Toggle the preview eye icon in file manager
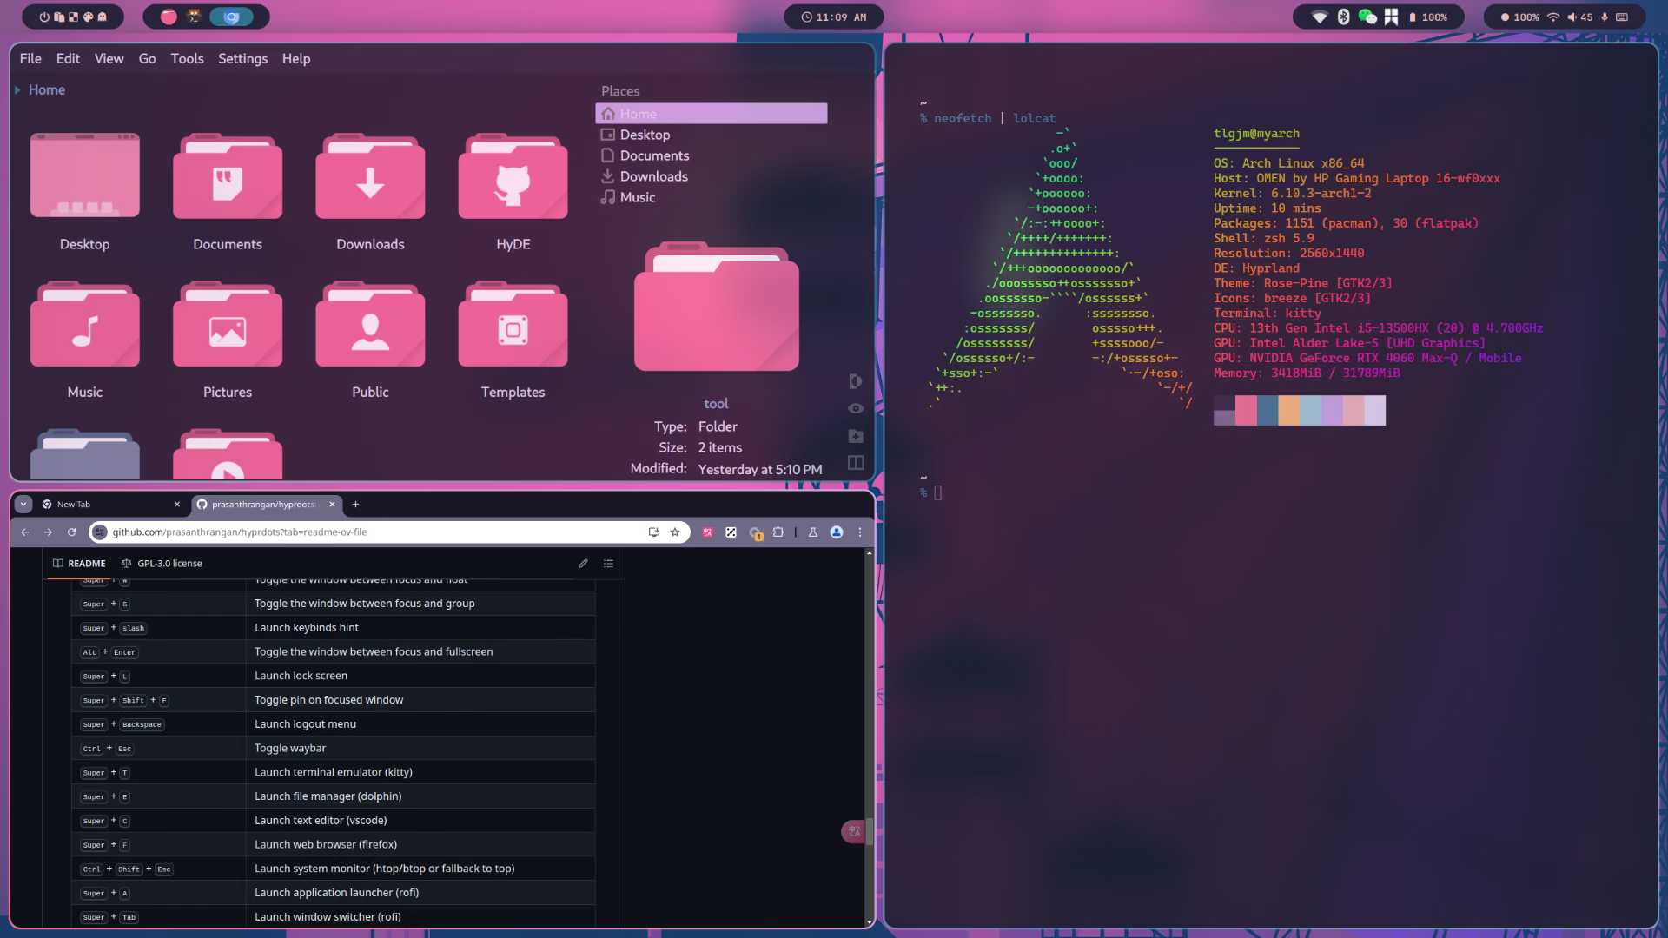Screen dimensions: 1668x938 pos(856,408)
